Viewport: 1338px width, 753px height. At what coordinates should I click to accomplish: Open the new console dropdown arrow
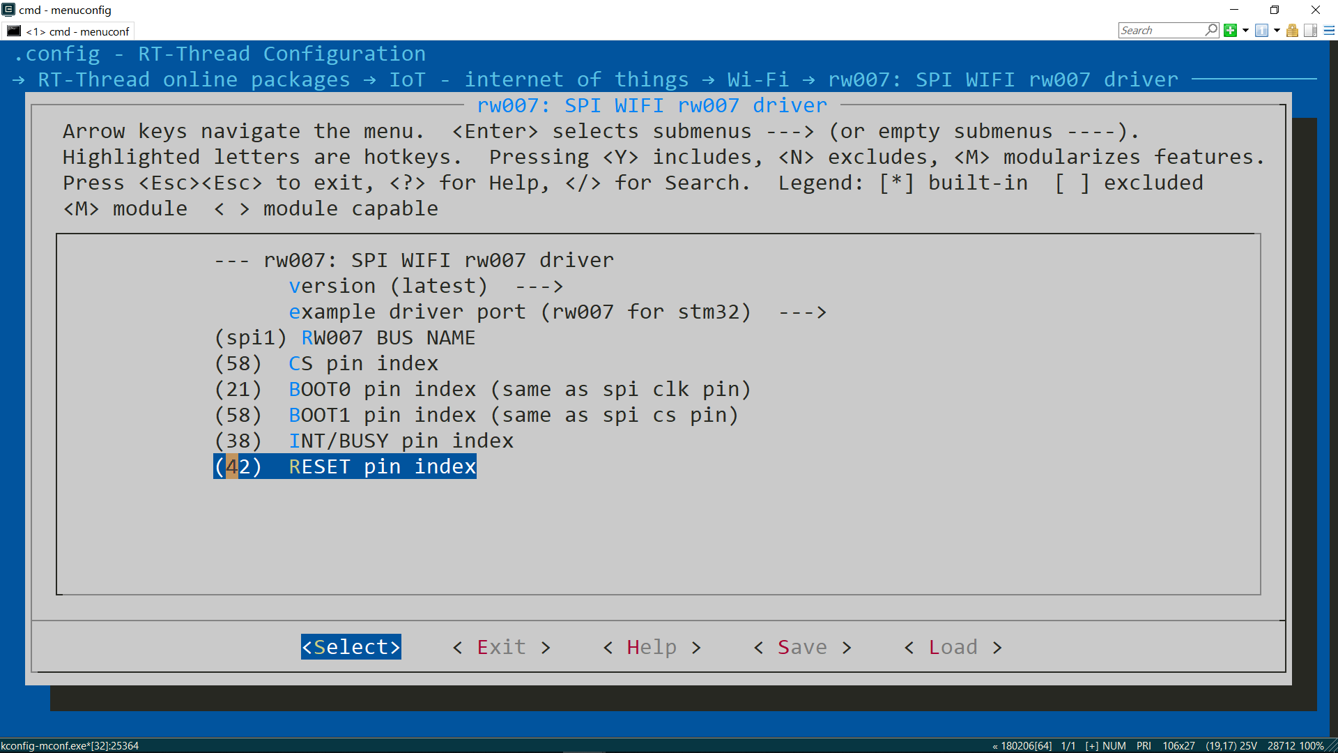[1245, 31]
